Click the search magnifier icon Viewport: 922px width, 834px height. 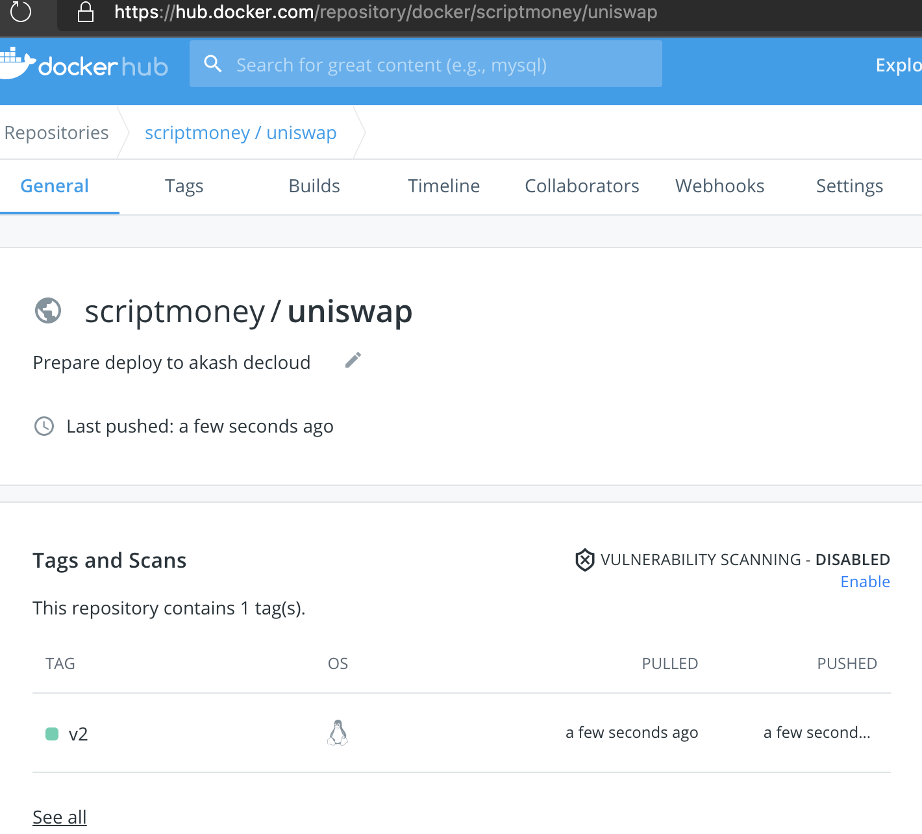pos(213,64)
